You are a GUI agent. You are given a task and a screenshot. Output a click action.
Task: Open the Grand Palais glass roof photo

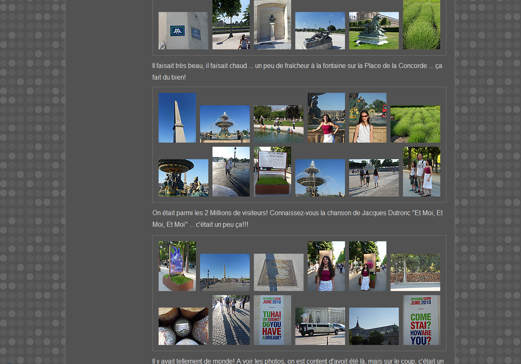point(374,326)
